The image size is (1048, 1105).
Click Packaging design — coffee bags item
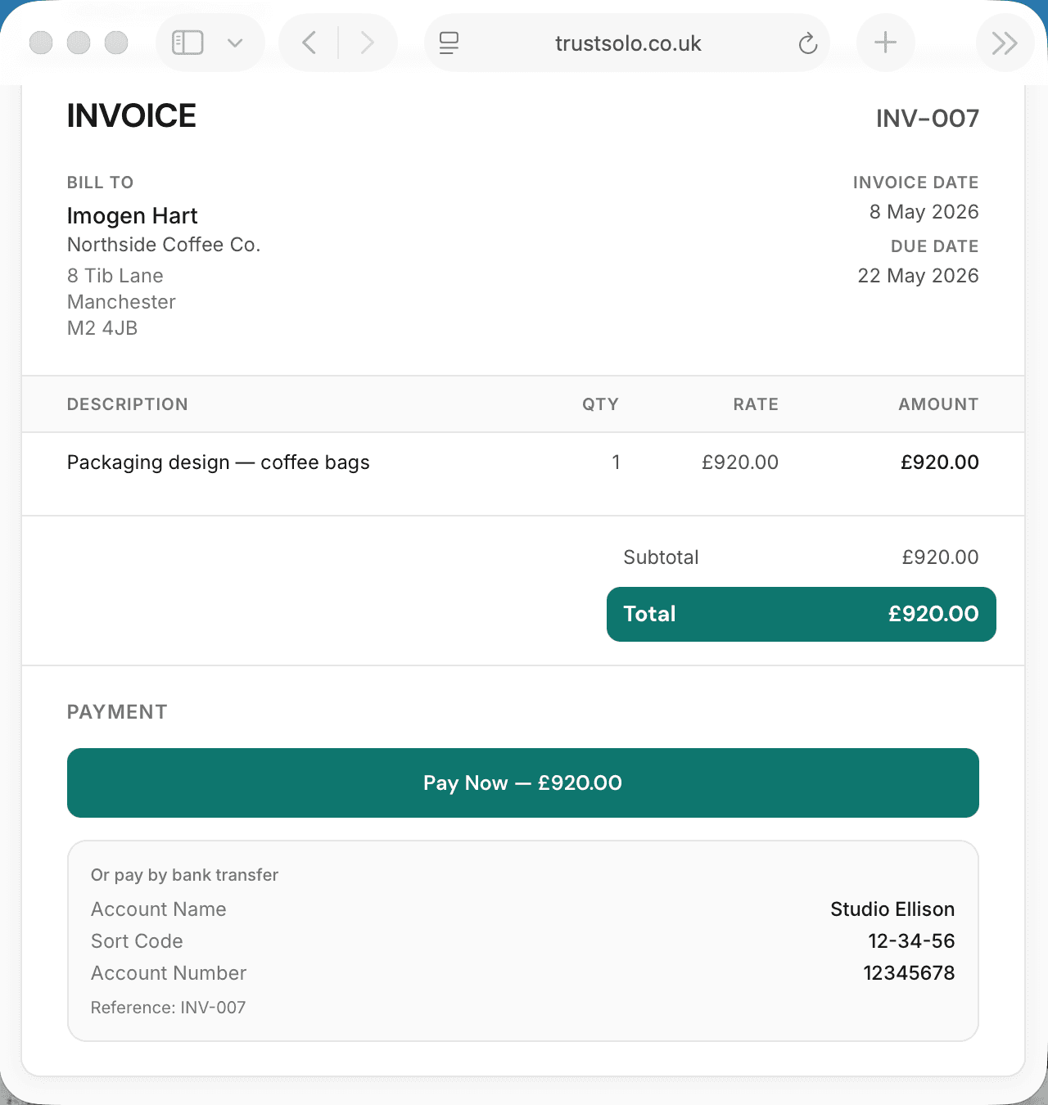(219, 462)
